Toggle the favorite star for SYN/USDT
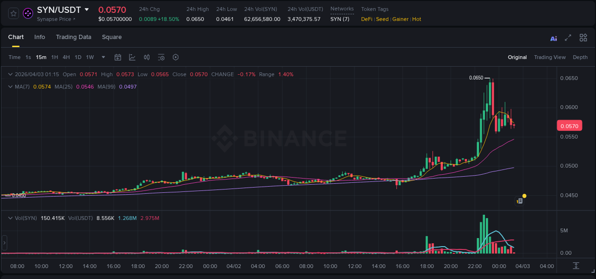This screenshot has width=596, height=279. 13,13
